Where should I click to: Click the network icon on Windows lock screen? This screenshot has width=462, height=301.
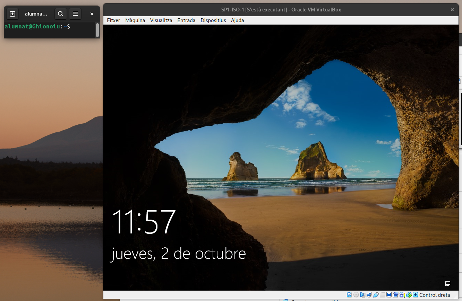(x=447, y=283)
